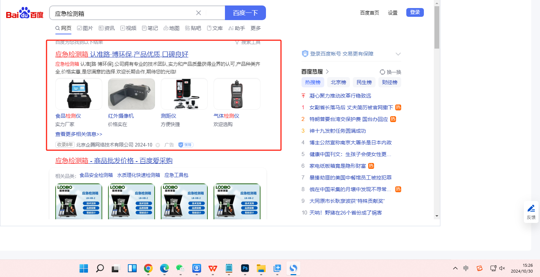Image resolution: width=540 pixels, height=277 pixels.
Task: Open the 应急工具包 category link
Action: coord(176,175)
